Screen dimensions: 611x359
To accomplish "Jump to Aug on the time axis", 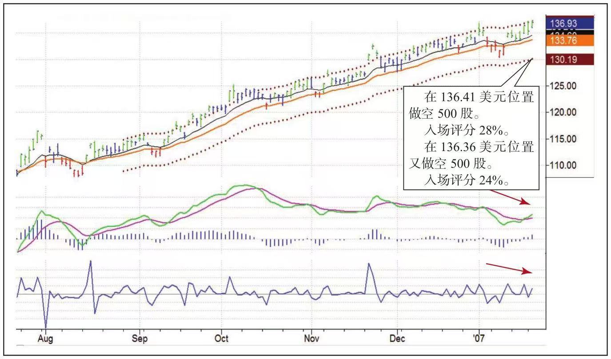I will tap(45, 339).
